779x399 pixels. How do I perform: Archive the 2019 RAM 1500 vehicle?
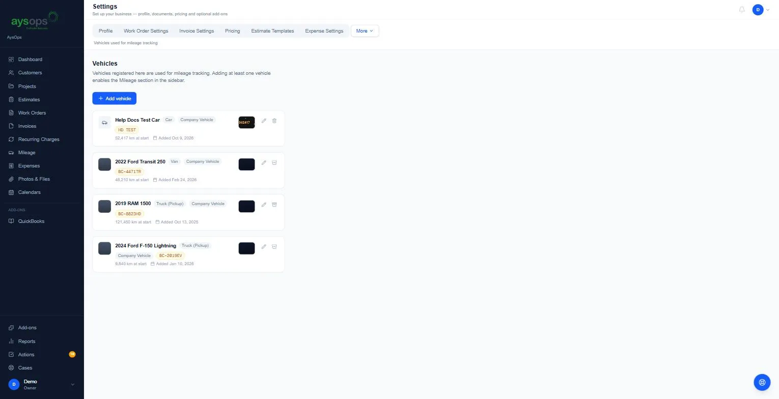coord(274,205)
